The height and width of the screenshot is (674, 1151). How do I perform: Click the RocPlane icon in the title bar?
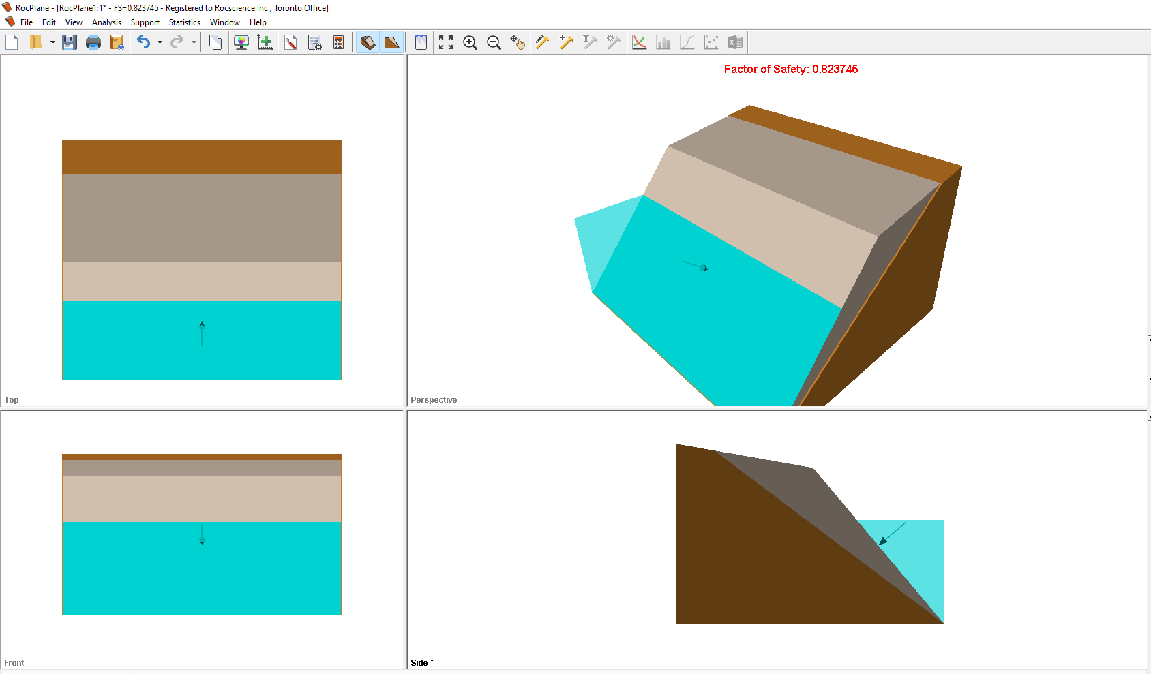7,7
